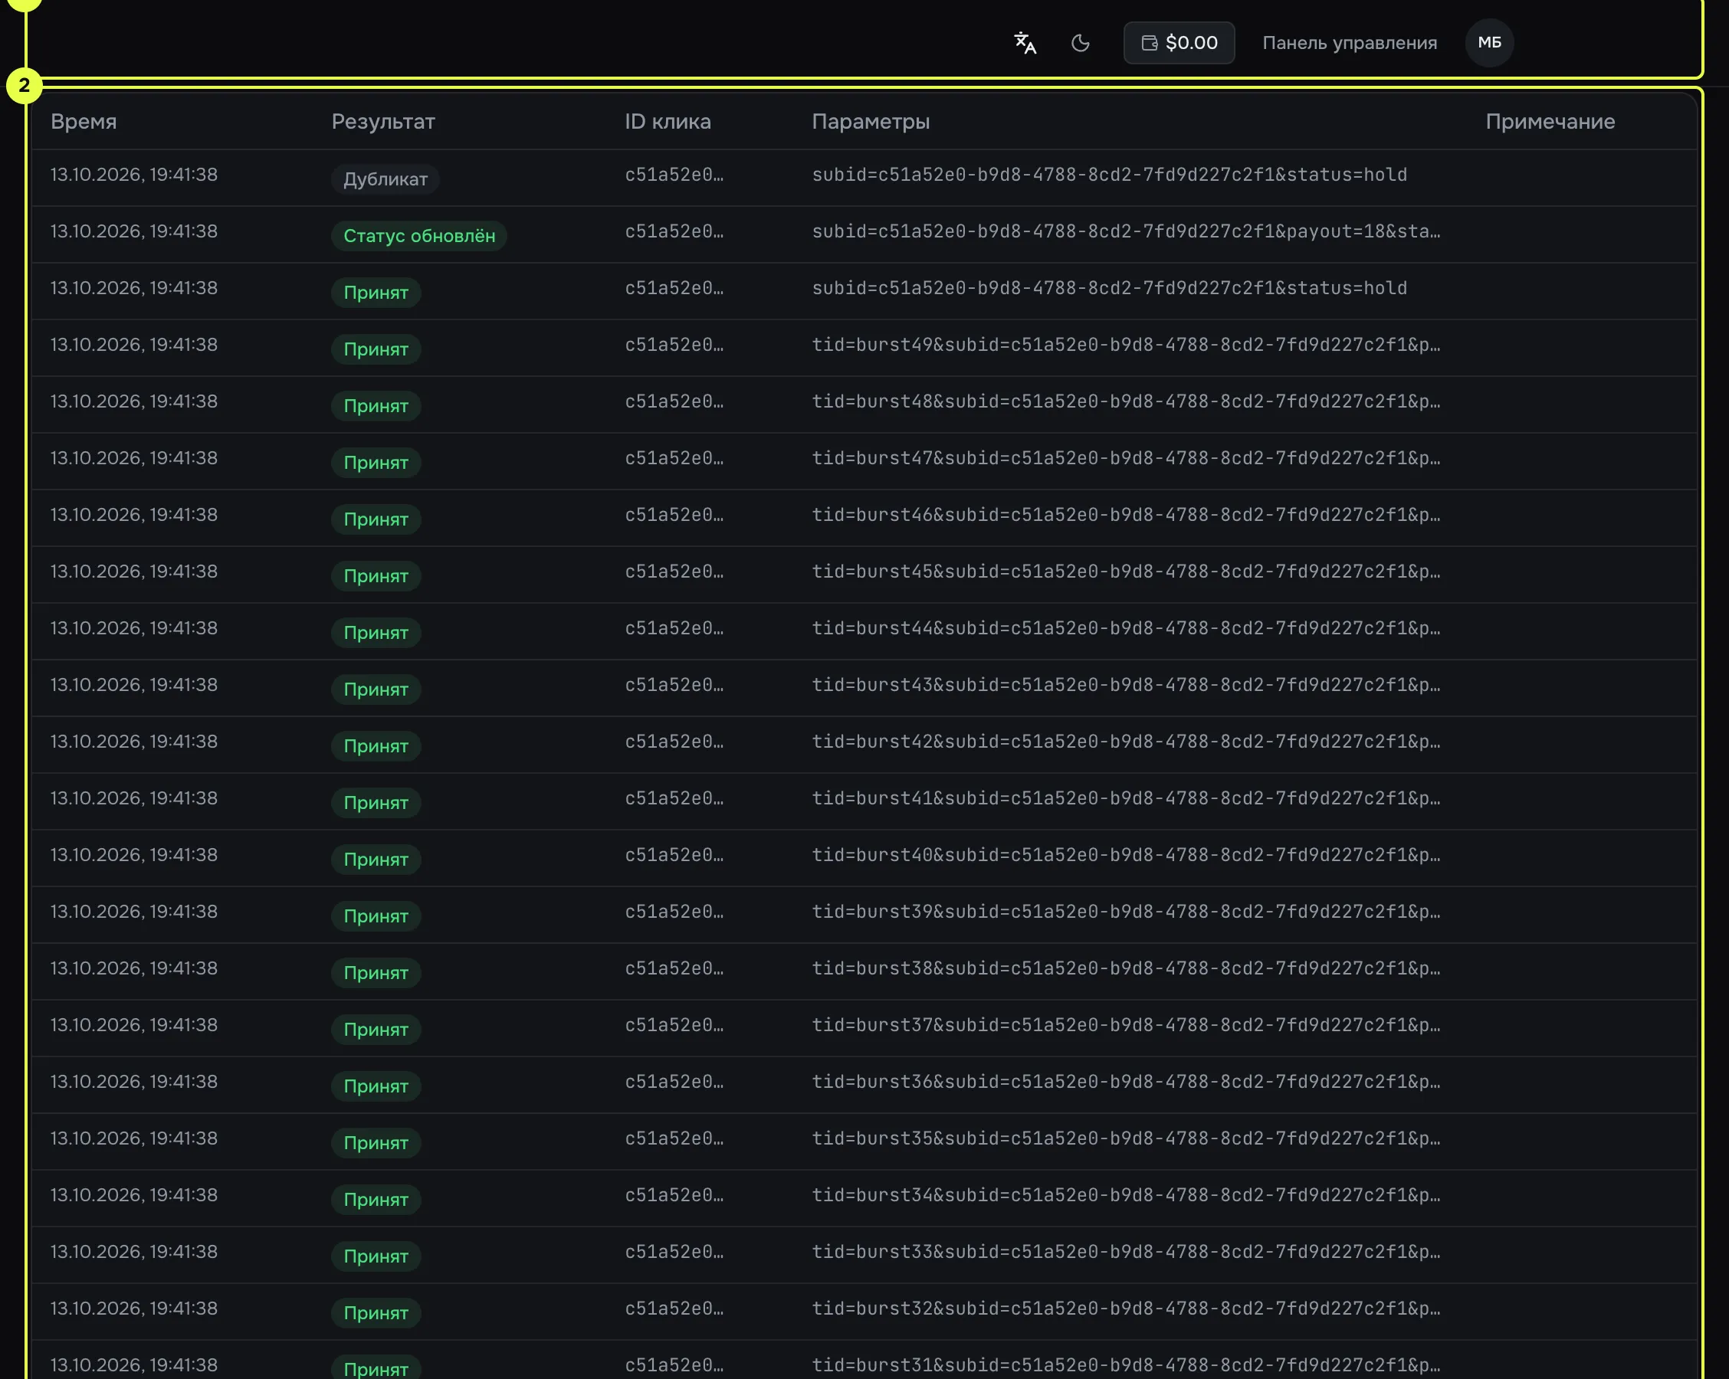The width and height of the screenshot is (1729, 1379).
Task: Click the tid=burst32 parameters cell
Action: point(1126,1309)
